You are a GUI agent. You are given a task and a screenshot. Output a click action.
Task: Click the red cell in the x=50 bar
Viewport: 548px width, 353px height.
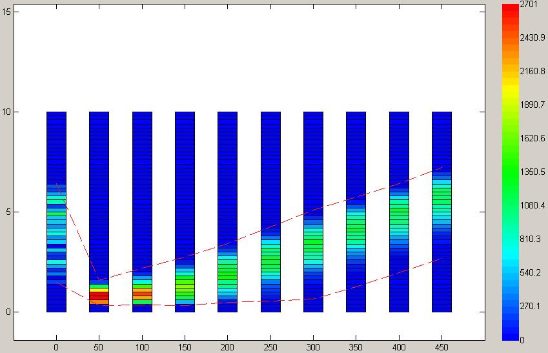(99, 294)
